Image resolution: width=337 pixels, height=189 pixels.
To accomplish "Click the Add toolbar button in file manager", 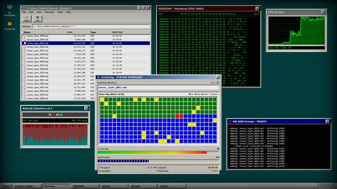I will (x=37, y=18).
